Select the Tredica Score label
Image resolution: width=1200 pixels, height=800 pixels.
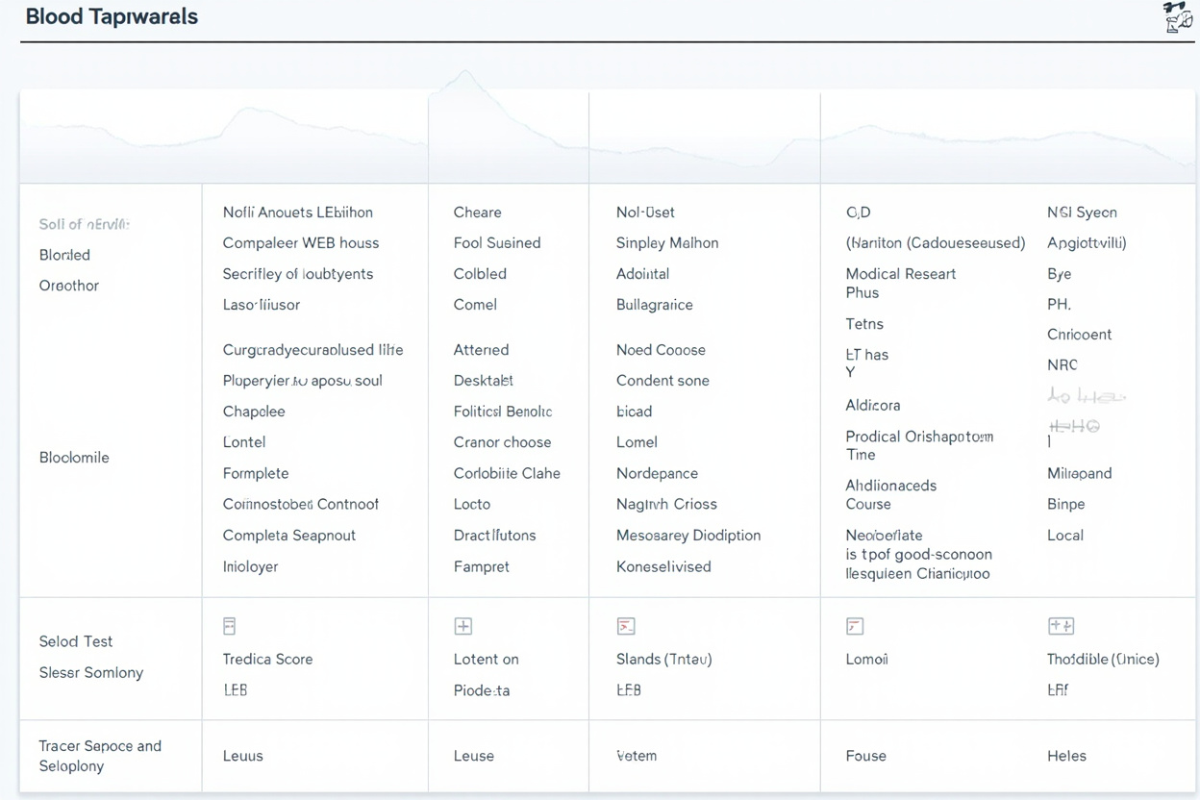point(267,660)
